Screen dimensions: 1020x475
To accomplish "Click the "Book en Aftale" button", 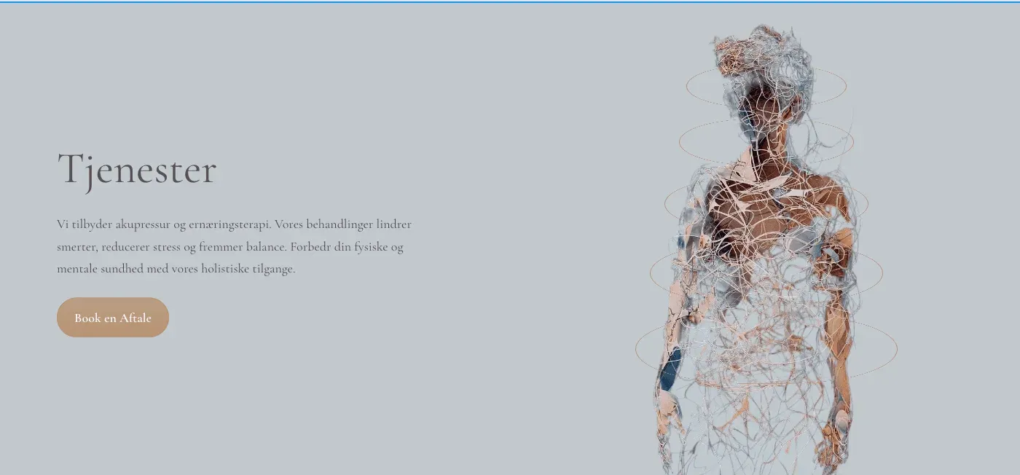I will tap(113, 318).
